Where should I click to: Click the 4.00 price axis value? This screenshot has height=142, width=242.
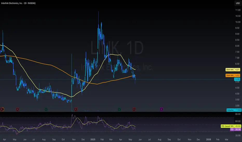[x=237, y=94]
